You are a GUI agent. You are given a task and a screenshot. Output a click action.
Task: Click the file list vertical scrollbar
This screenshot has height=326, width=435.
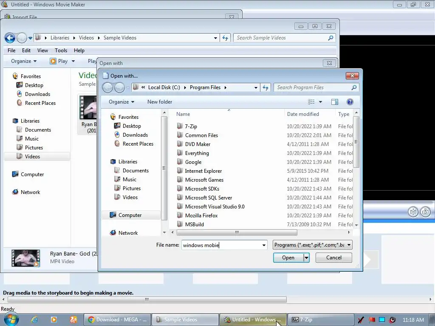click(x=356, y=142)
